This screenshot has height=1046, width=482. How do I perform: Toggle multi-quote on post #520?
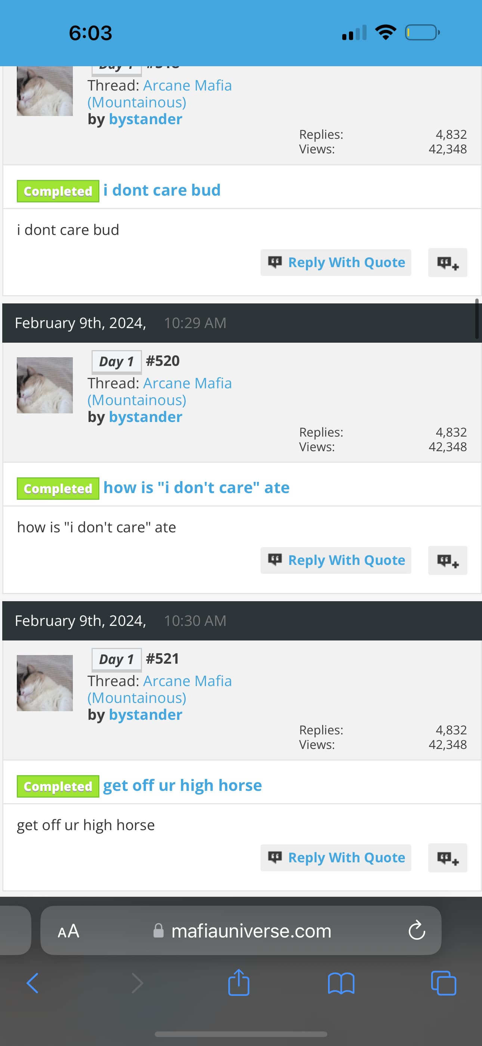448,560
